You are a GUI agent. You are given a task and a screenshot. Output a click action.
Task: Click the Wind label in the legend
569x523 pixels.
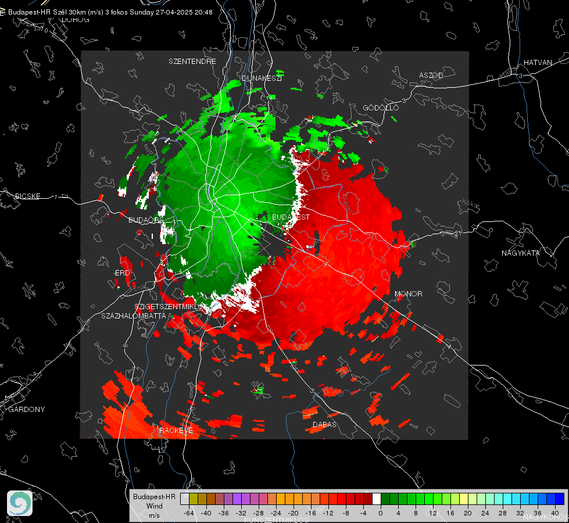coord(154,506)
